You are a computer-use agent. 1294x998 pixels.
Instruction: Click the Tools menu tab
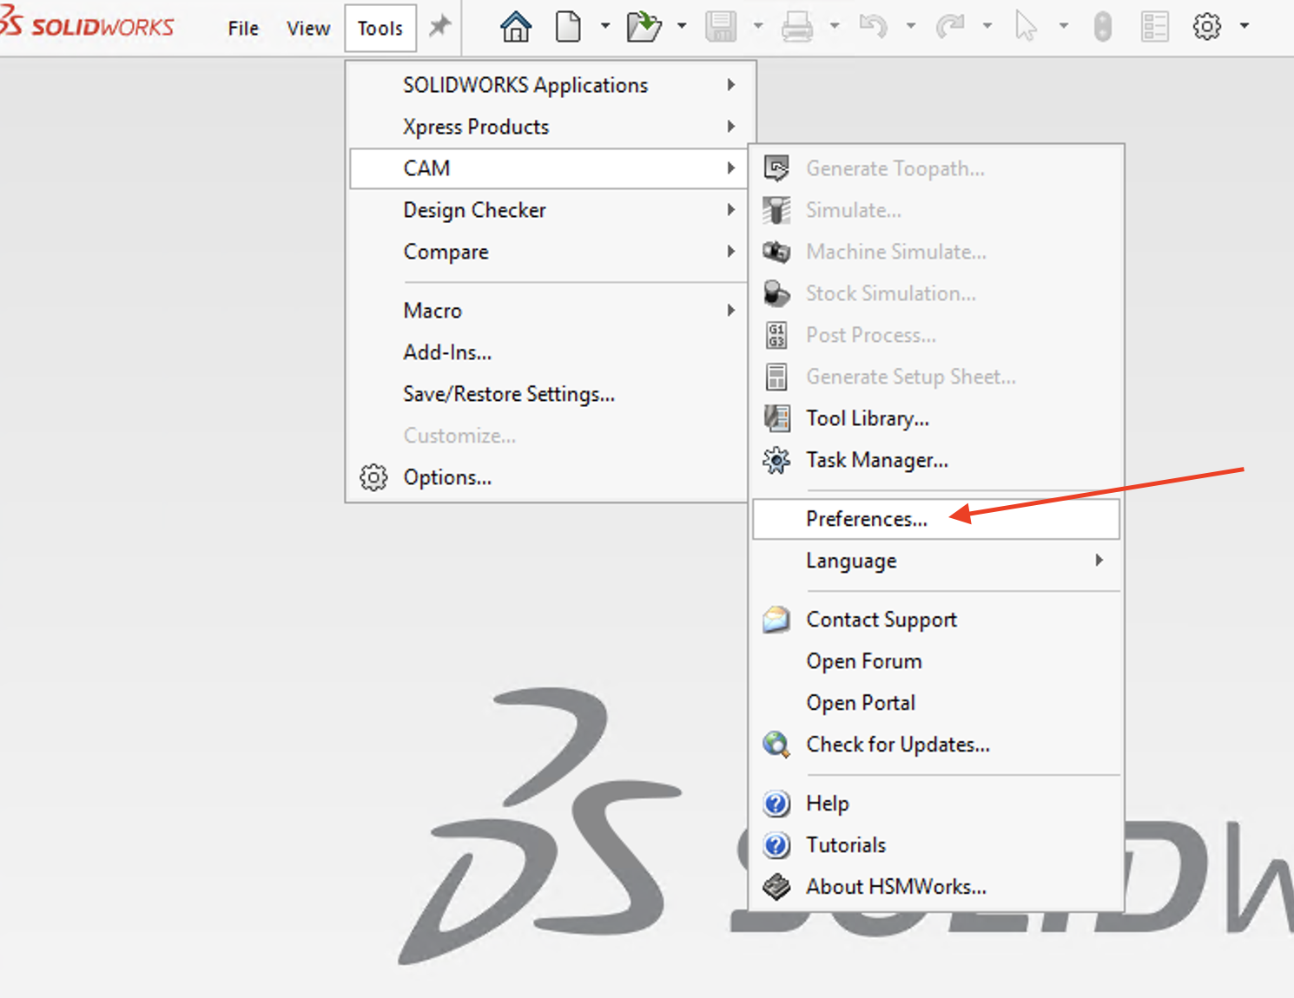click(380, 29)
